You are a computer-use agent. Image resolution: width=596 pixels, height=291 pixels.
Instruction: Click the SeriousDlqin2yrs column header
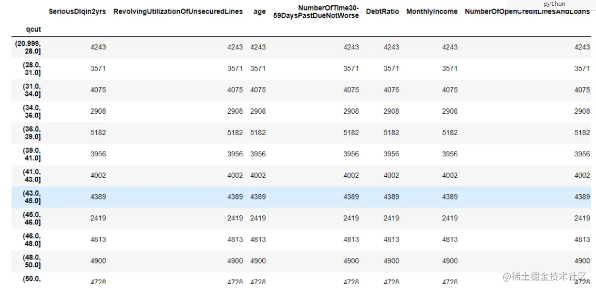point(77,12)
